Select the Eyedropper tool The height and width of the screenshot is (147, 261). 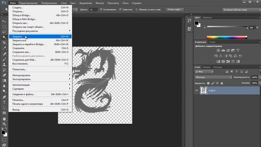4,48
